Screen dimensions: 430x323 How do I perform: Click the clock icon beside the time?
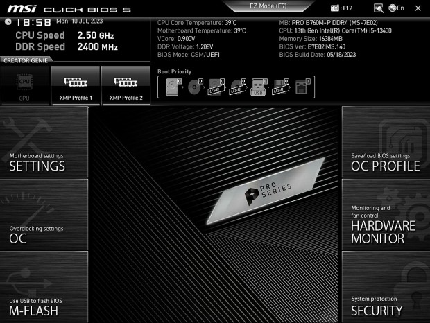coord(8,21)
